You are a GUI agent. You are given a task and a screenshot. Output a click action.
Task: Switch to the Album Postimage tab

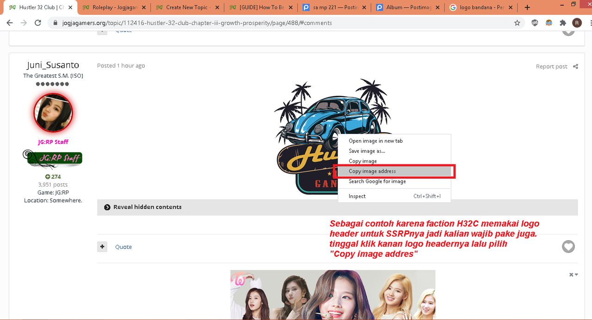click(x=408, y=7)
